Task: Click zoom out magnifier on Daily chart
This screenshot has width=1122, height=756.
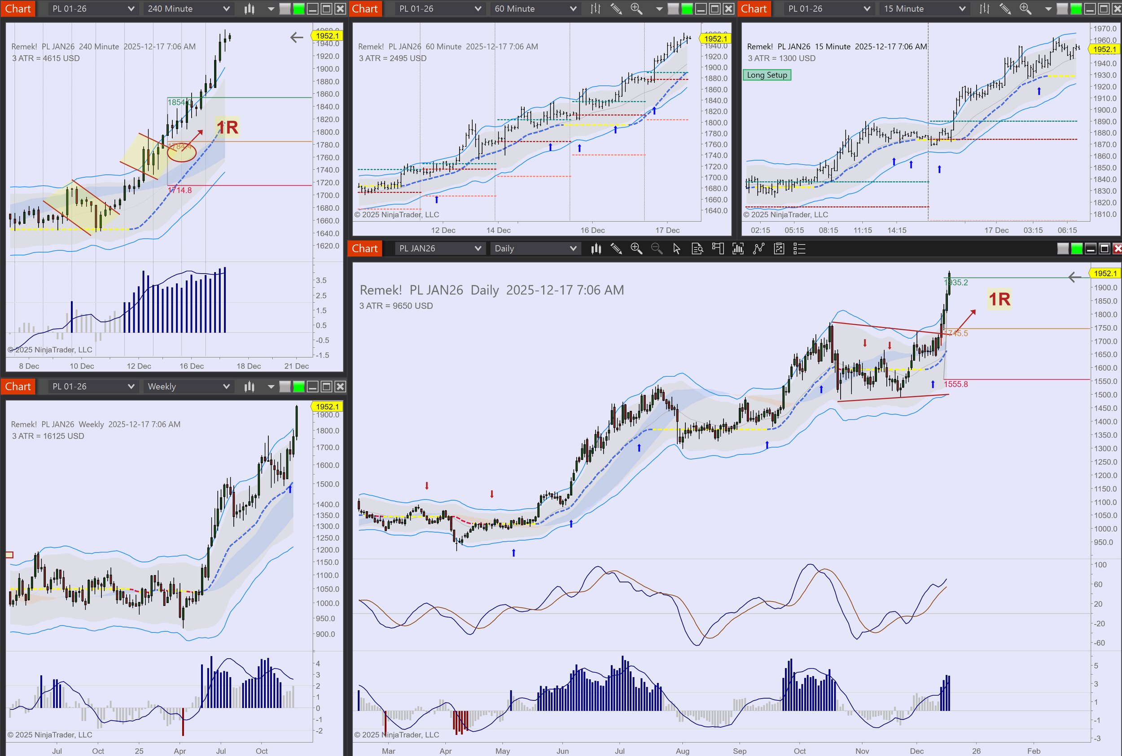Action: point(656,248)
